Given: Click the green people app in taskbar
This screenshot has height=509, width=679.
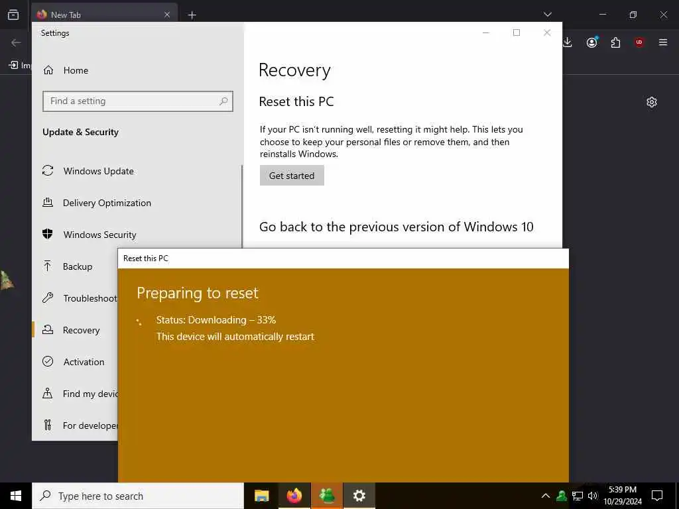Looking at the screenshot, I should tap(326, 496).
